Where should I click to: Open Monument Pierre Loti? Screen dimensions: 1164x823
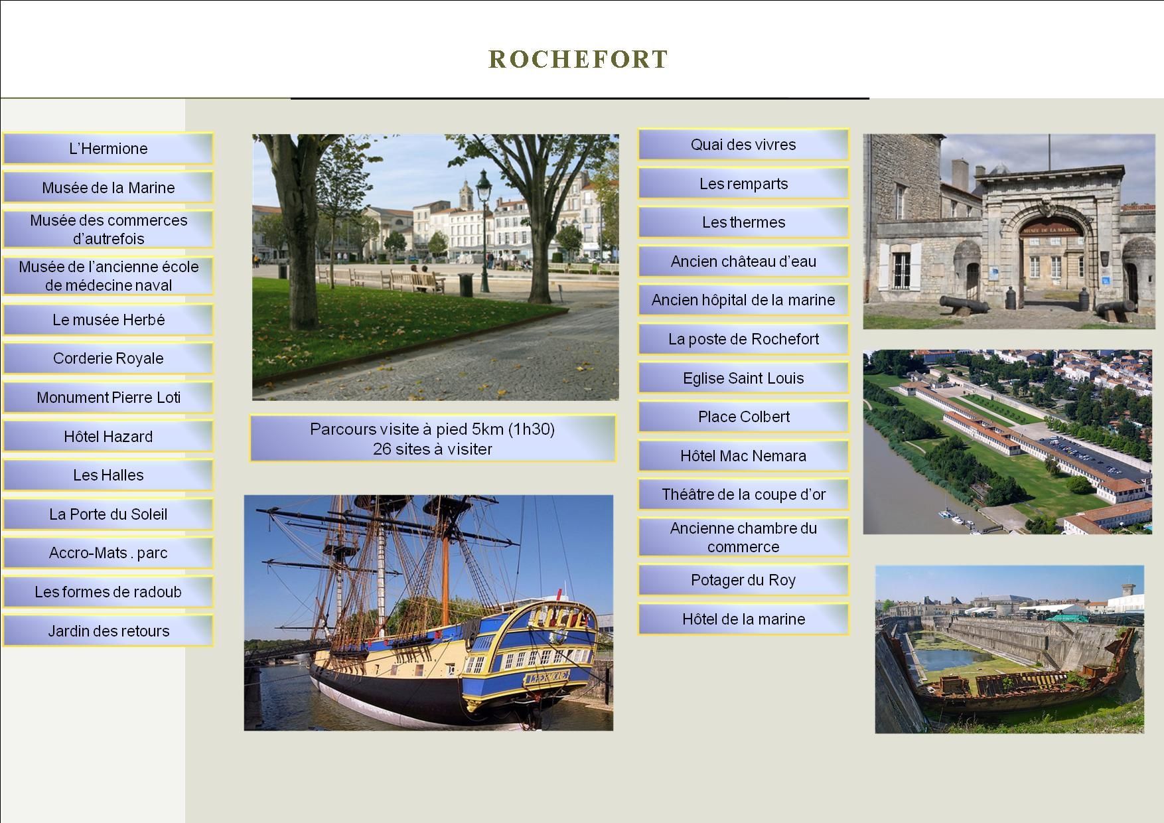pos(108,398)
